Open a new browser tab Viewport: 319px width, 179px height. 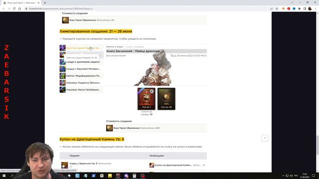pos(45,3)
